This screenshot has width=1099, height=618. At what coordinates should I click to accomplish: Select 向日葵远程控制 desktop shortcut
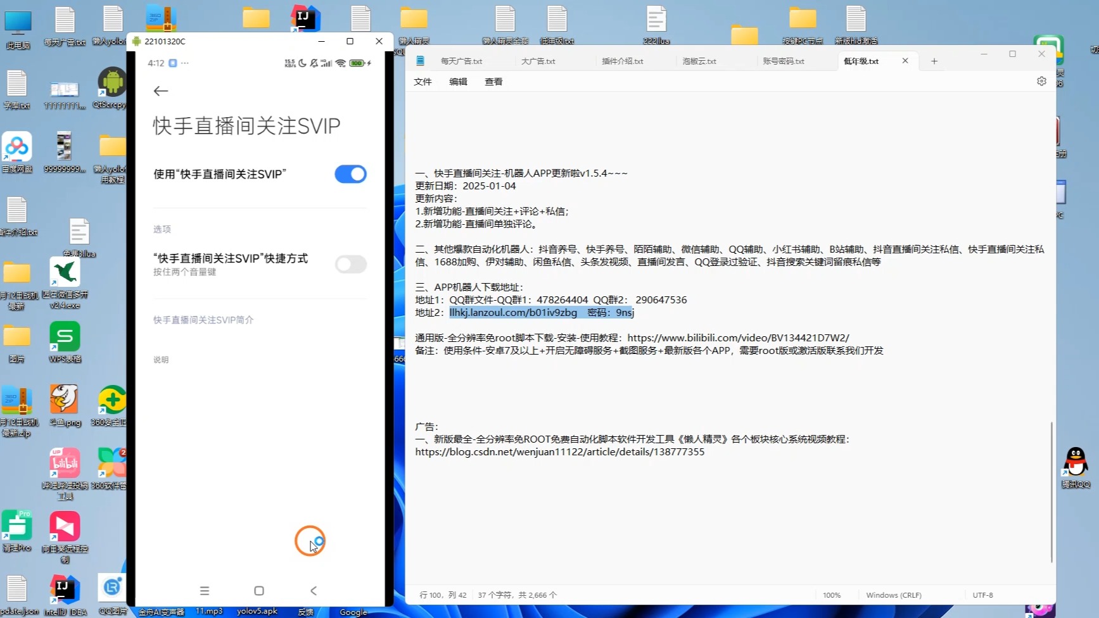(x=65, y=537)
